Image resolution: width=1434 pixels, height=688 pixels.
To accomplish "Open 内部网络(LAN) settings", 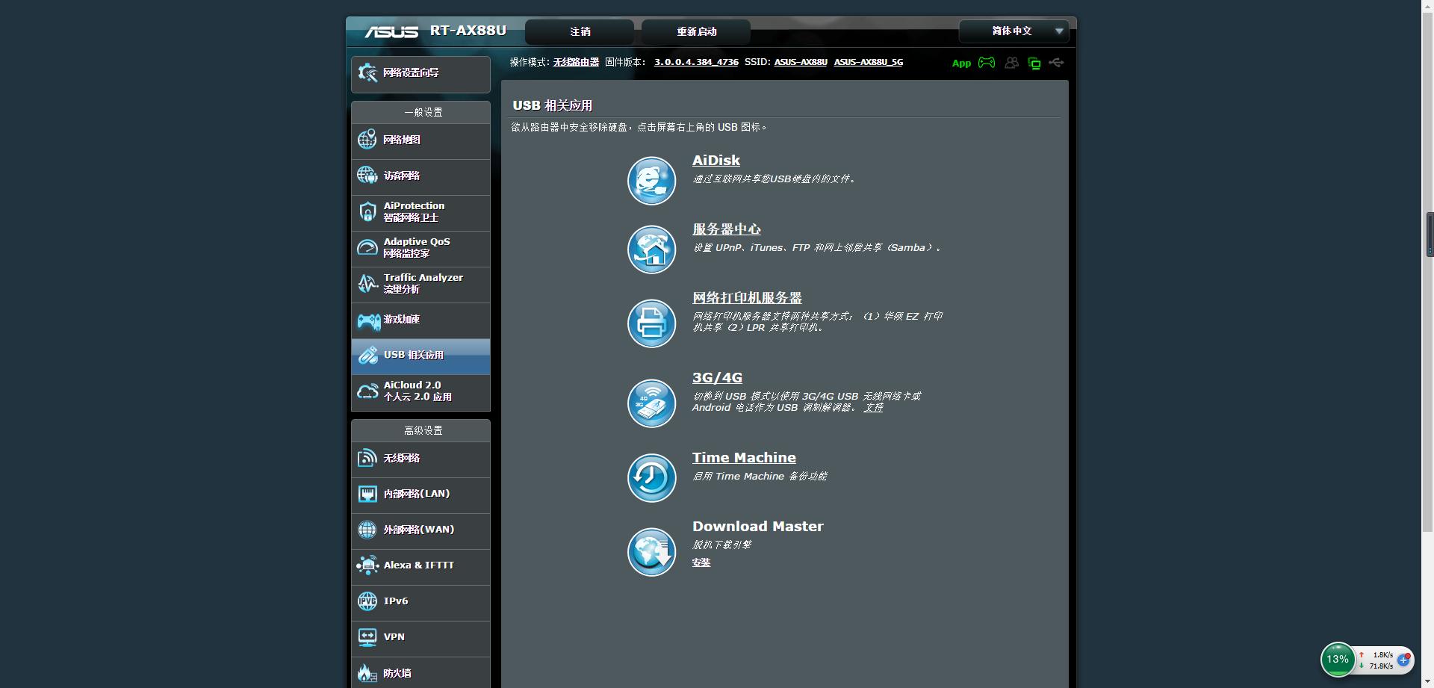I will (x=420, y=495).
